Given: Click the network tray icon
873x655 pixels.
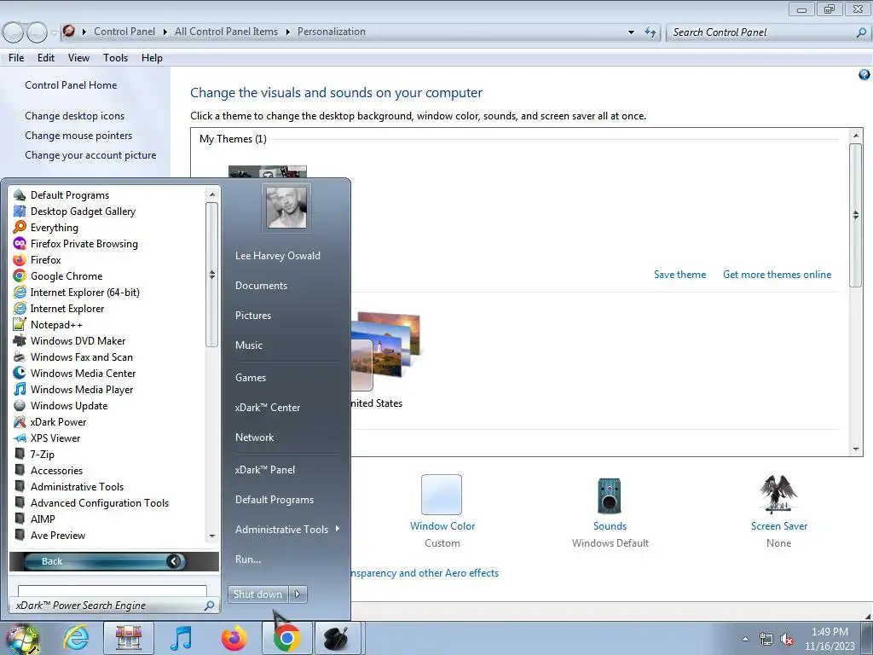Looking at the screenshot, I should tap(766, 640).
